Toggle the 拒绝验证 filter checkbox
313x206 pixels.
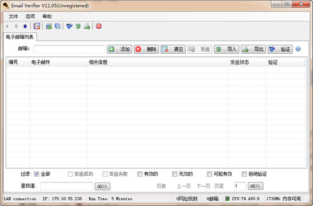(x=244, y=174)
